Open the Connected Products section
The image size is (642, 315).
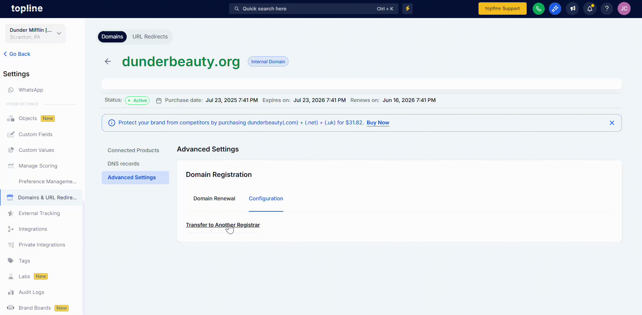pos(133,150)
